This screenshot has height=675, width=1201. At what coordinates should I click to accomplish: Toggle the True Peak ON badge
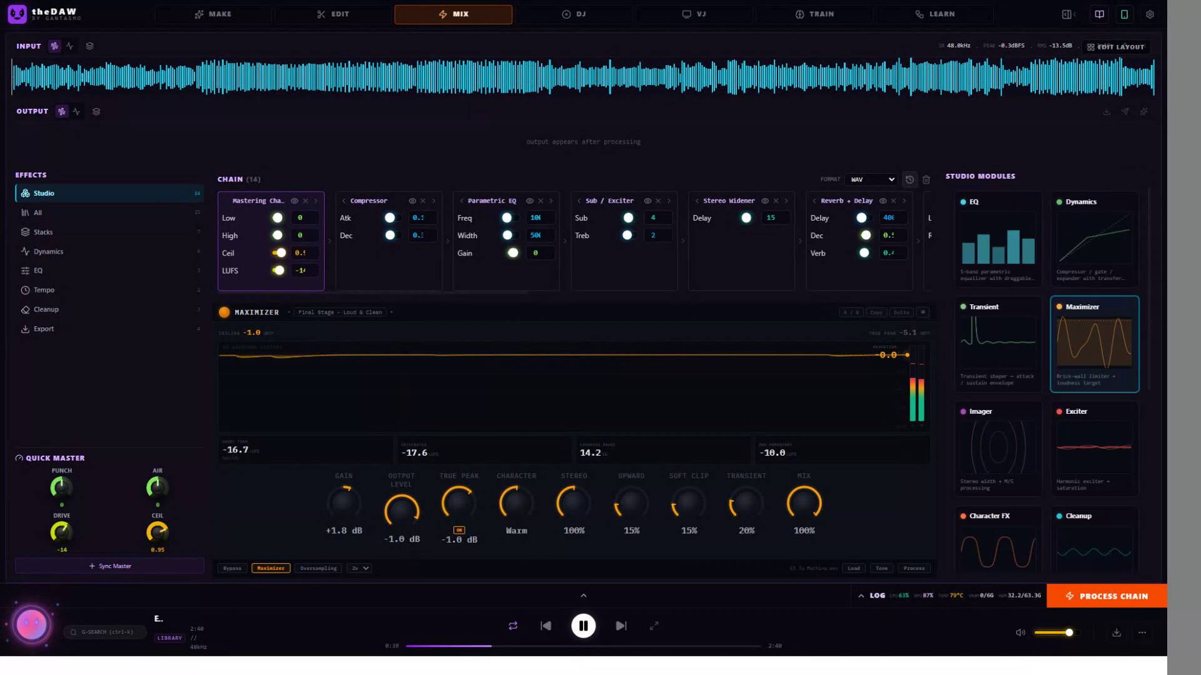459,530
